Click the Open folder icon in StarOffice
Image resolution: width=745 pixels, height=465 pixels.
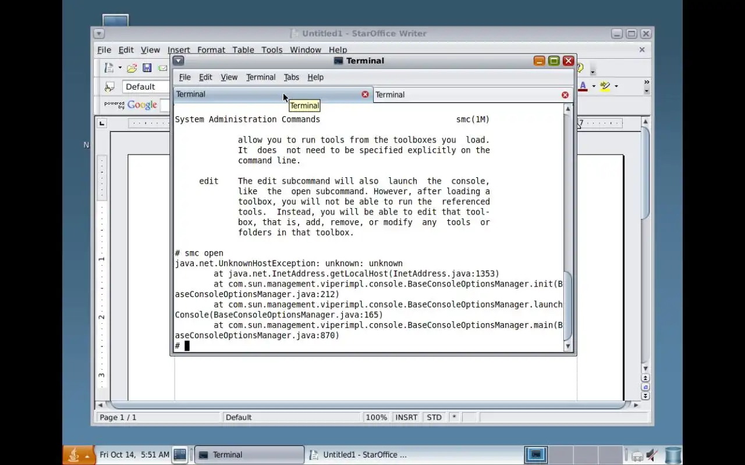[132, 68]
